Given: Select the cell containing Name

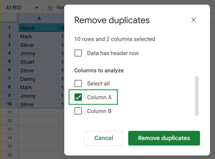Looking at the screenshot, I should 39,28.
